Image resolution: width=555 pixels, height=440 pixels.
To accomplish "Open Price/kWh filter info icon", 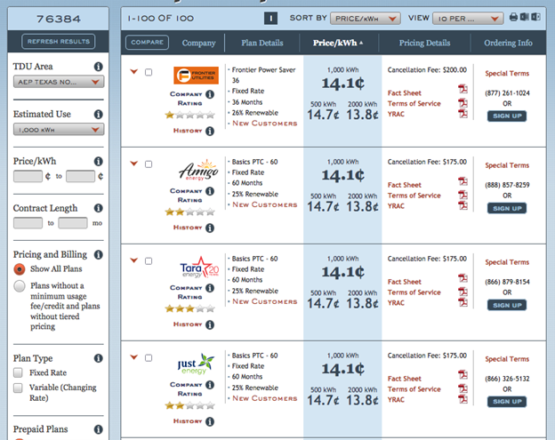I will tap(99, 161).
